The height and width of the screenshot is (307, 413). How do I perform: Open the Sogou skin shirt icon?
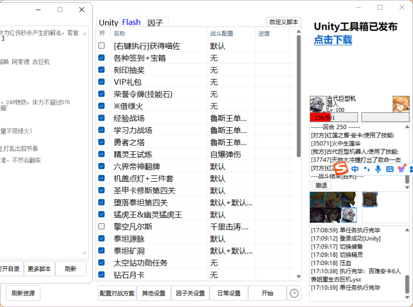(401, 169)
